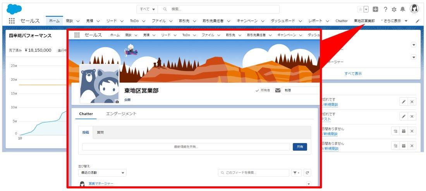Open the notifications bell
426x191 pixels.
403,10
